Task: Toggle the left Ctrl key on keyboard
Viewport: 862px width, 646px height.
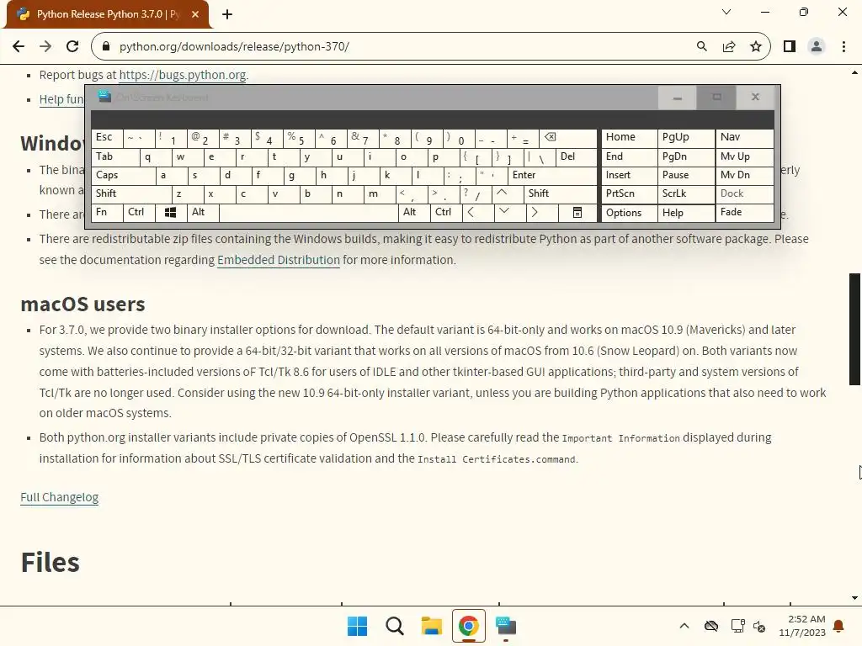Action: tap(139, 213)
